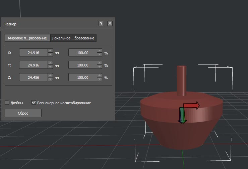Switch to Мировое преобразование tab

pos(27,38)
